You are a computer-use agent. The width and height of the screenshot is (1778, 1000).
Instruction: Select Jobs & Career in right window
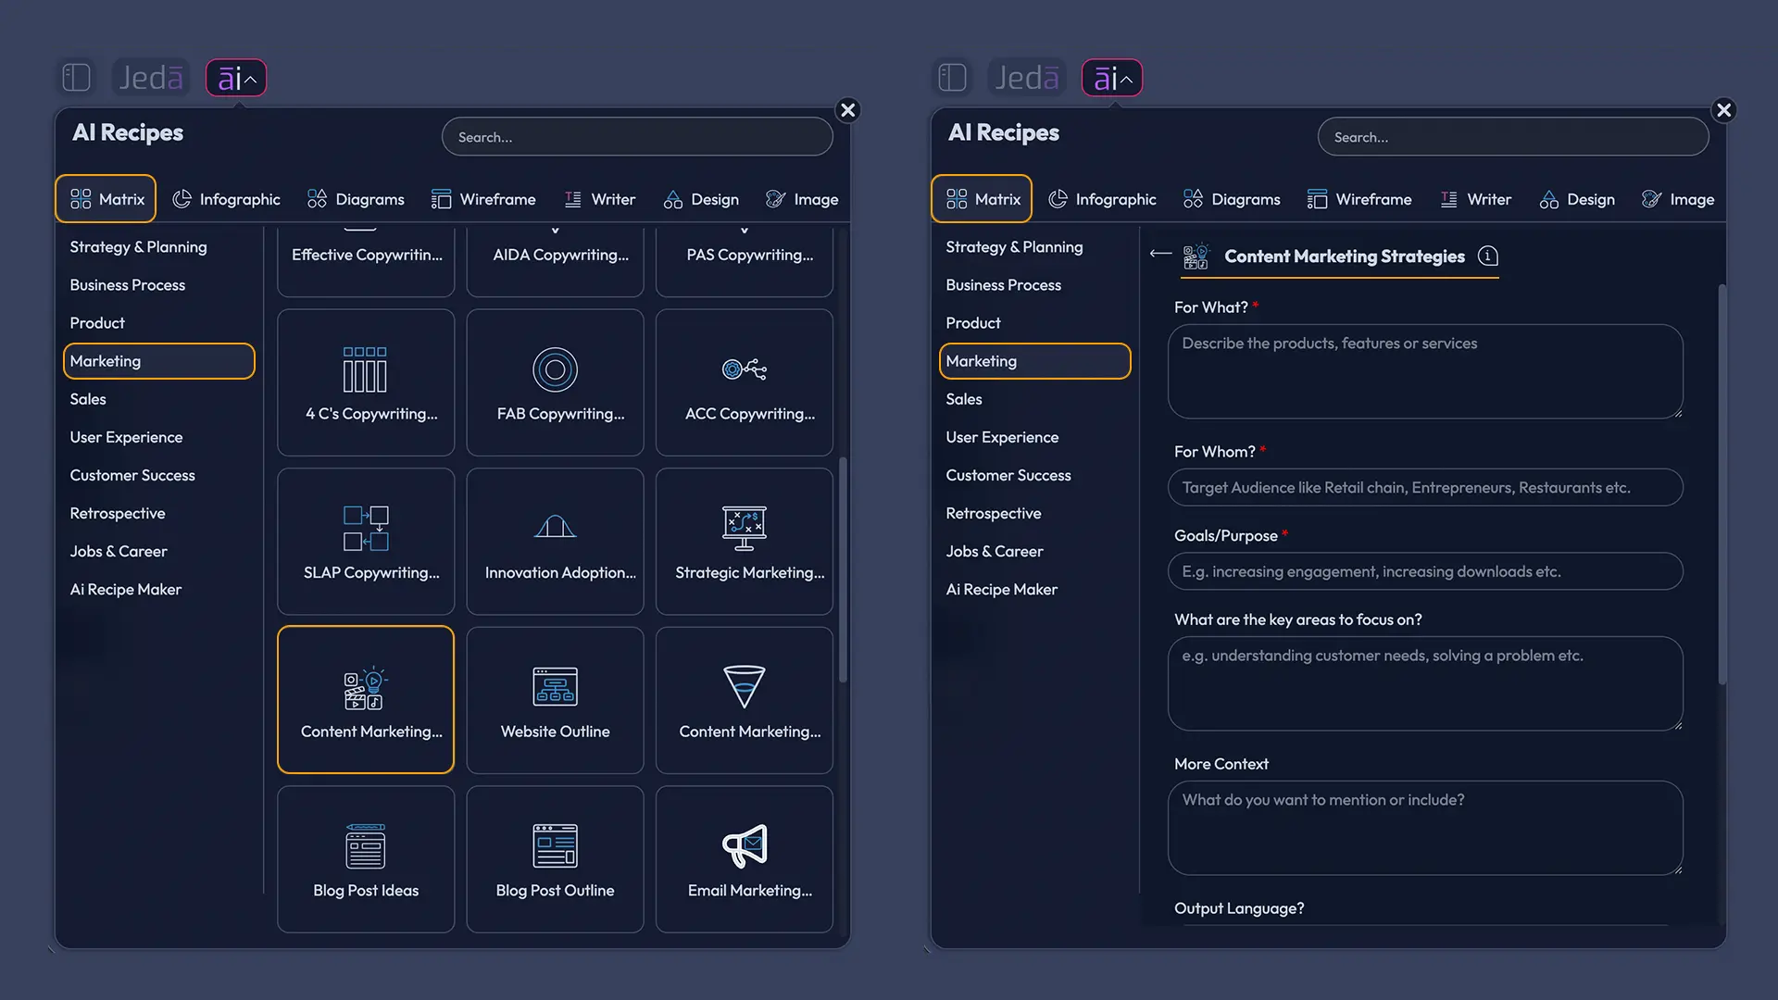[994, 552]
